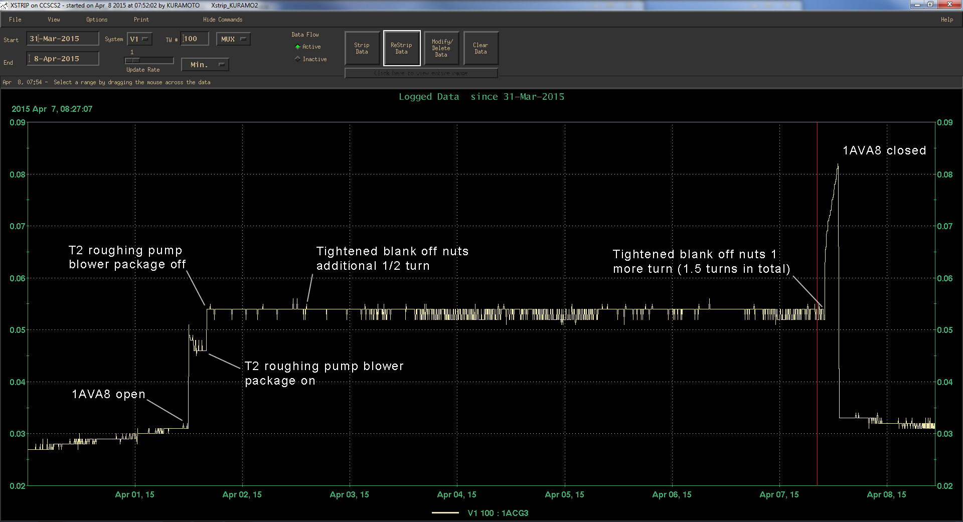Click the 0.09 left y-axis label
The image size is (963, 522).
[18, 122]
